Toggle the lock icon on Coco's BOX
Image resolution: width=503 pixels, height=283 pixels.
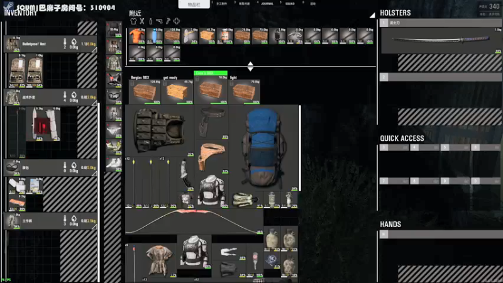tap(197, 79)
